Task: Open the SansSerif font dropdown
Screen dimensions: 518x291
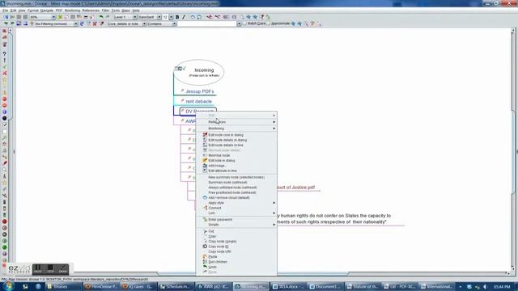Action: point(159,17)
